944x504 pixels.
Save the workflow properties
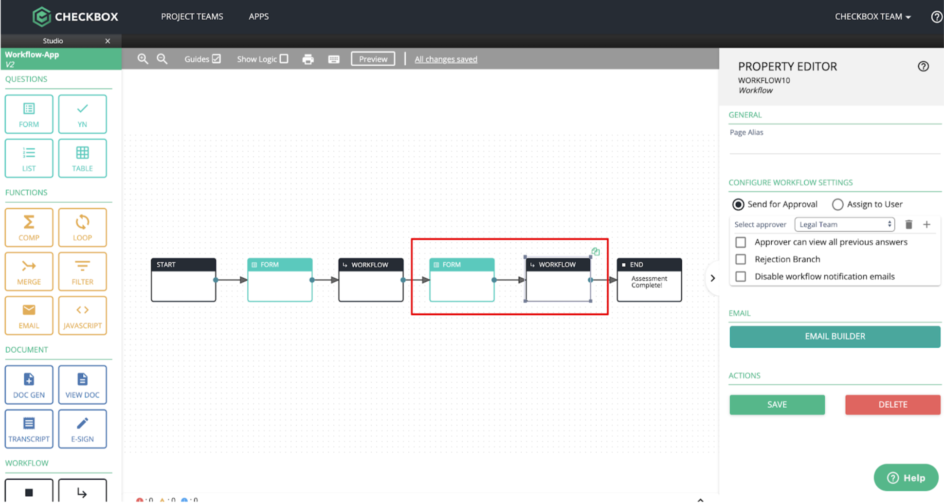pyautogui.click(x=777, y=405)
